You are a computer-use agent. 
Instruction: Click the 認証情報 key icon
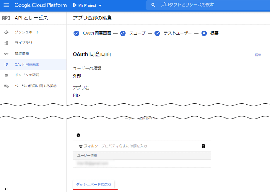pyautogui.click(x=6, y=54)
